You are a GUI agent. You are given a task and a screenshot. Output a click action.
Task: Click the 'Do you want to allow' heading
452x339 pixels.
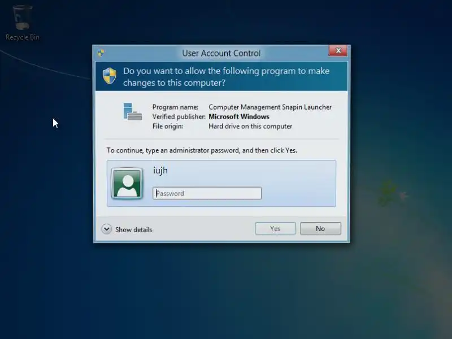pyautogui.click(x=227, y=77)
